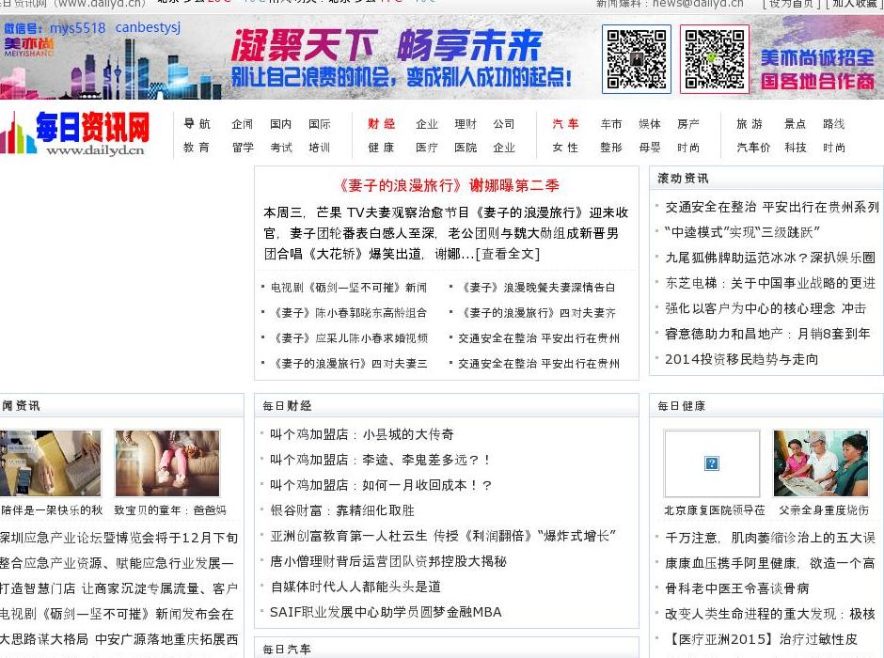Click the 陪伴是一架快乐的秋 desk photo thumbnail
Viewport: 884px width, 658px height.
[x=51, y=463]
